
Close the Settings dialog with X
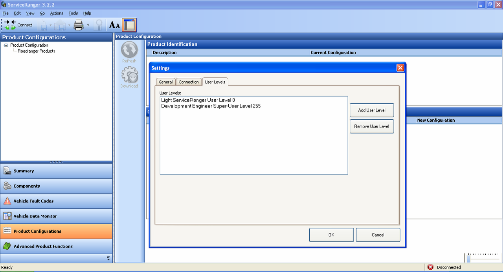[400, 68]
